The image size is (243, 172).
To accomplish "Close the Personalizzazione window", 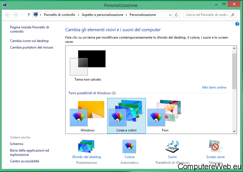I will click(234, 4).
